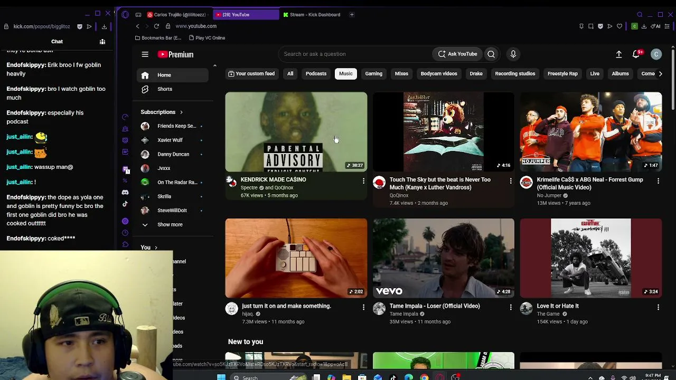Open more options for KENDRICK MADE CA$INO video
This screenshot has width=676, height=380.
pyautogui.click(x=363, y=181)
